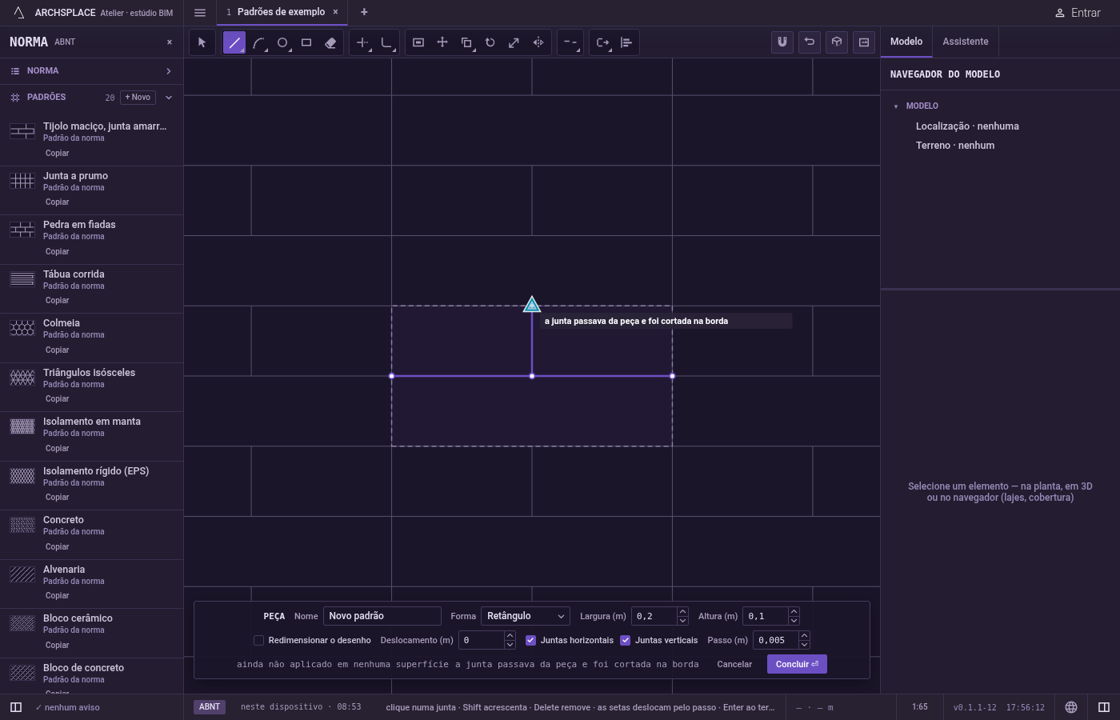
Task: Activate the eraser tool
Action: [x=330, y=42]
